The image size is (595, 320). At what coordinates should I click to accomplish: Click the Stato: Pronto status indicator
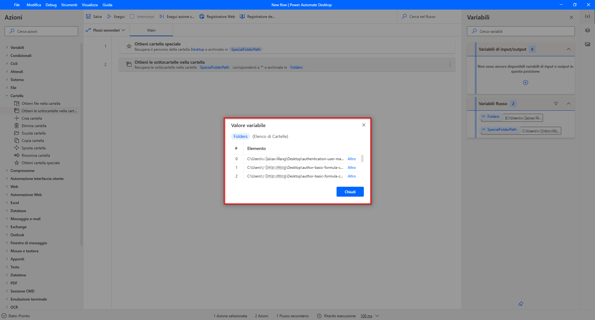point(16,316)
